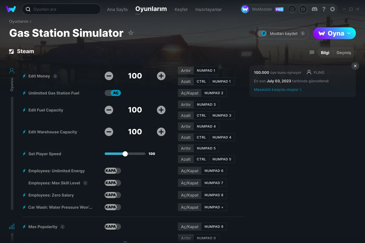Viewport: 365px width, 243px height.
Task: Click the Edit Fuel Capacity value field
Action: (135, 110)
